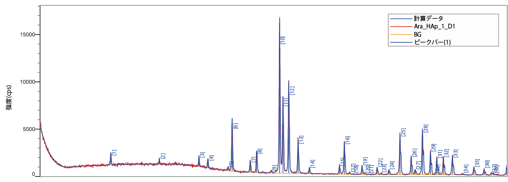
Task: Click the 0 y-axis tick label
Action: (x=33, y=174)
